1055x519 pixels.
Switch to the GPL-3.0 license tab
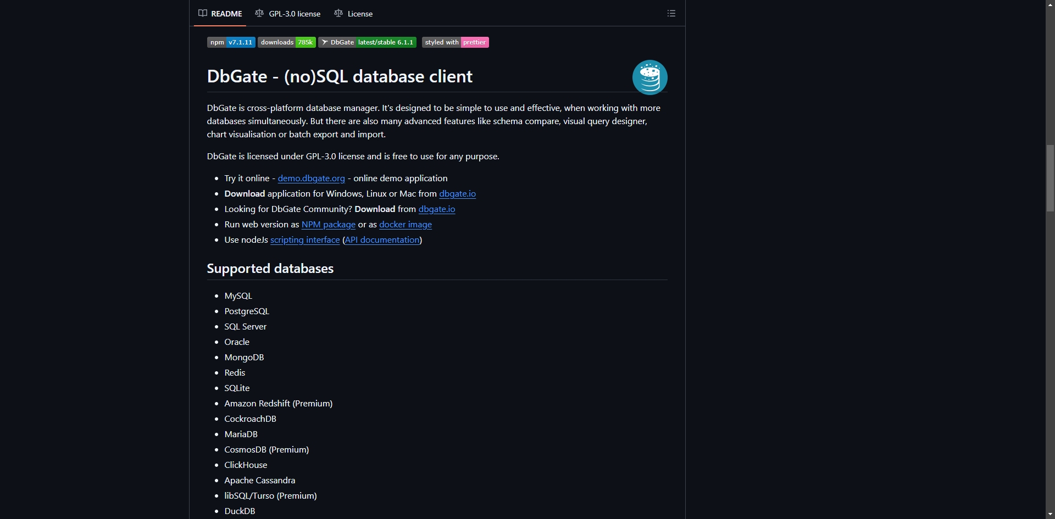click(288, 14)
